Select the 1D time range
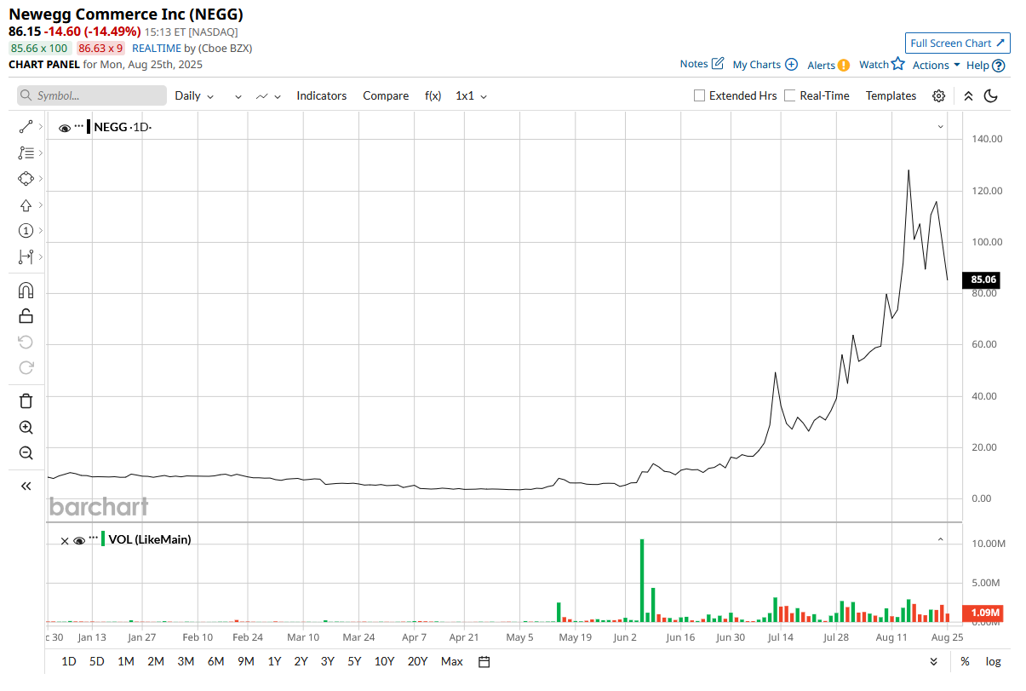 coord(68,661)
